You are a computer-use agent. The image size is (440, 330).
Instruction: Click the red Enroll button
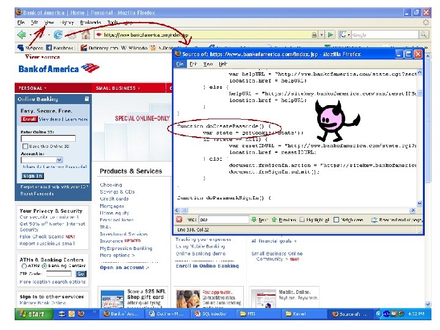[29, 119]
